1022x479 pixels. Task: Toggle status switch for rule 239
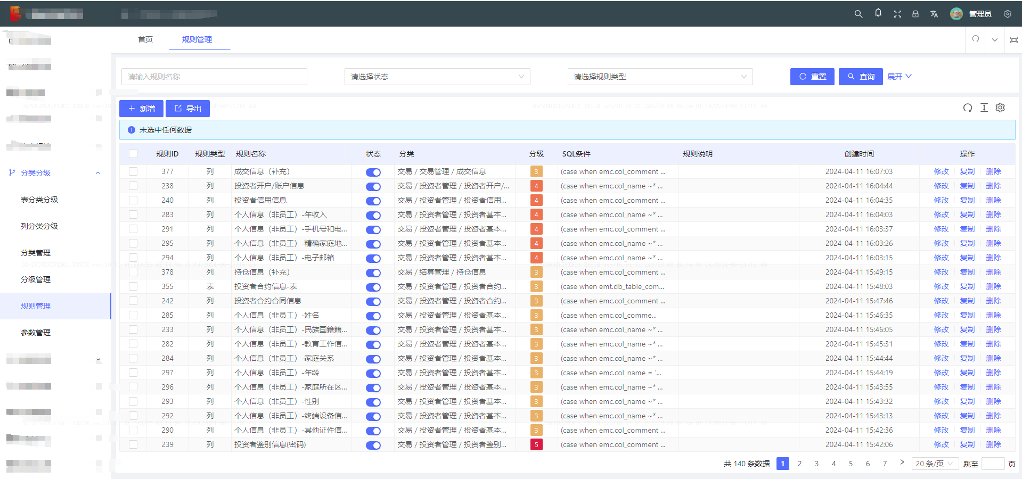point(373,445)
